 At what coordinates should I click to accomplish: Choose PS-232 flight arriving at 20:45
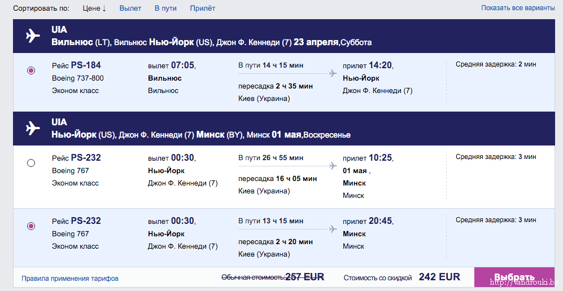tap(31, 226)
